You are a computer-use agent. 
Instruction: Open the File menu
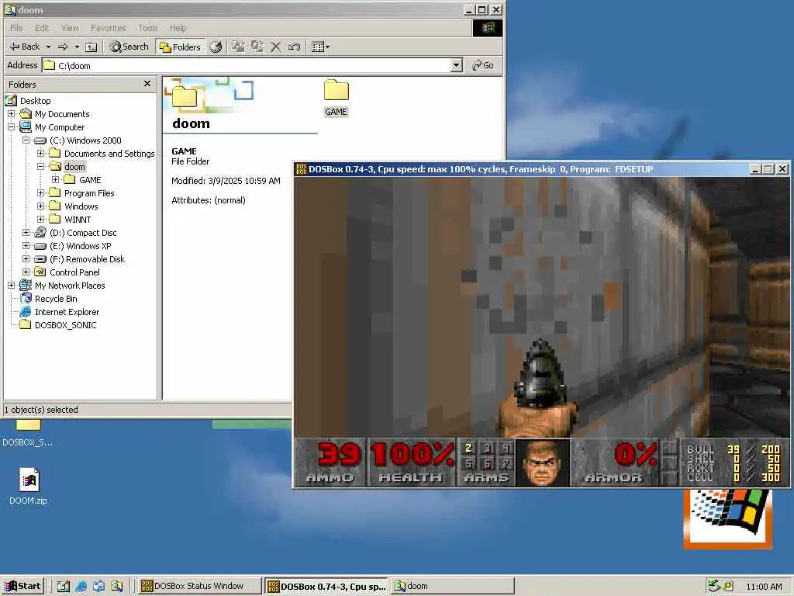click(x=17, y=28)
